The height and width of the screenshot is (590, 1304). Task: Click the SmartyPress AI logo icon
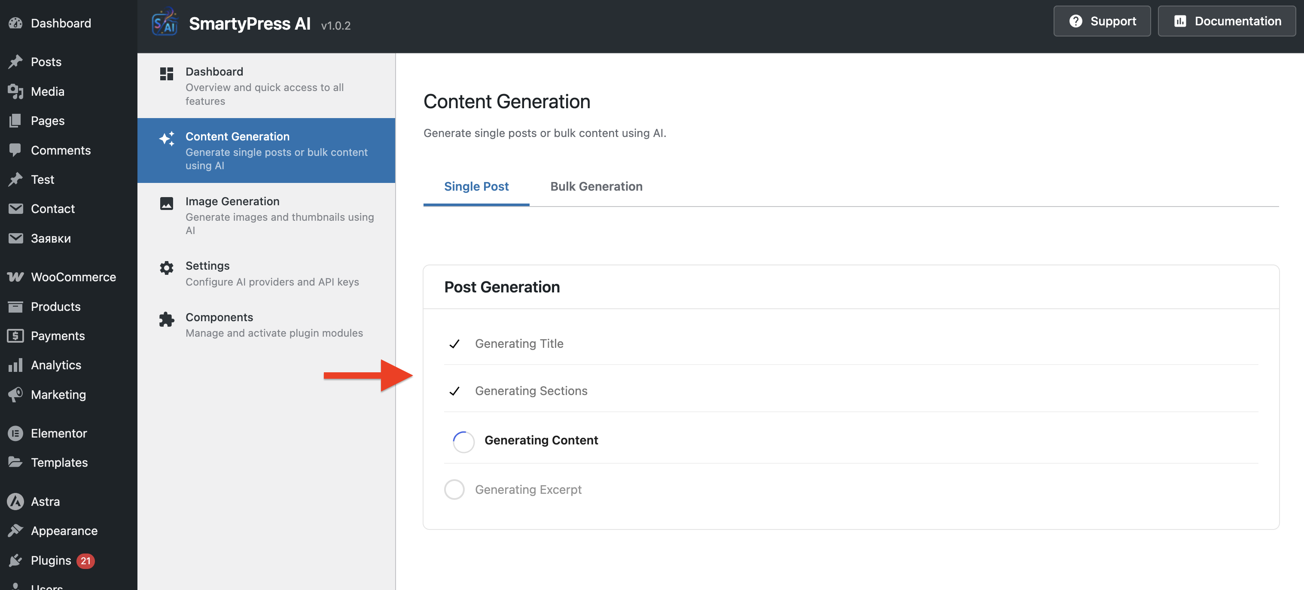click(x=165, y=23)
